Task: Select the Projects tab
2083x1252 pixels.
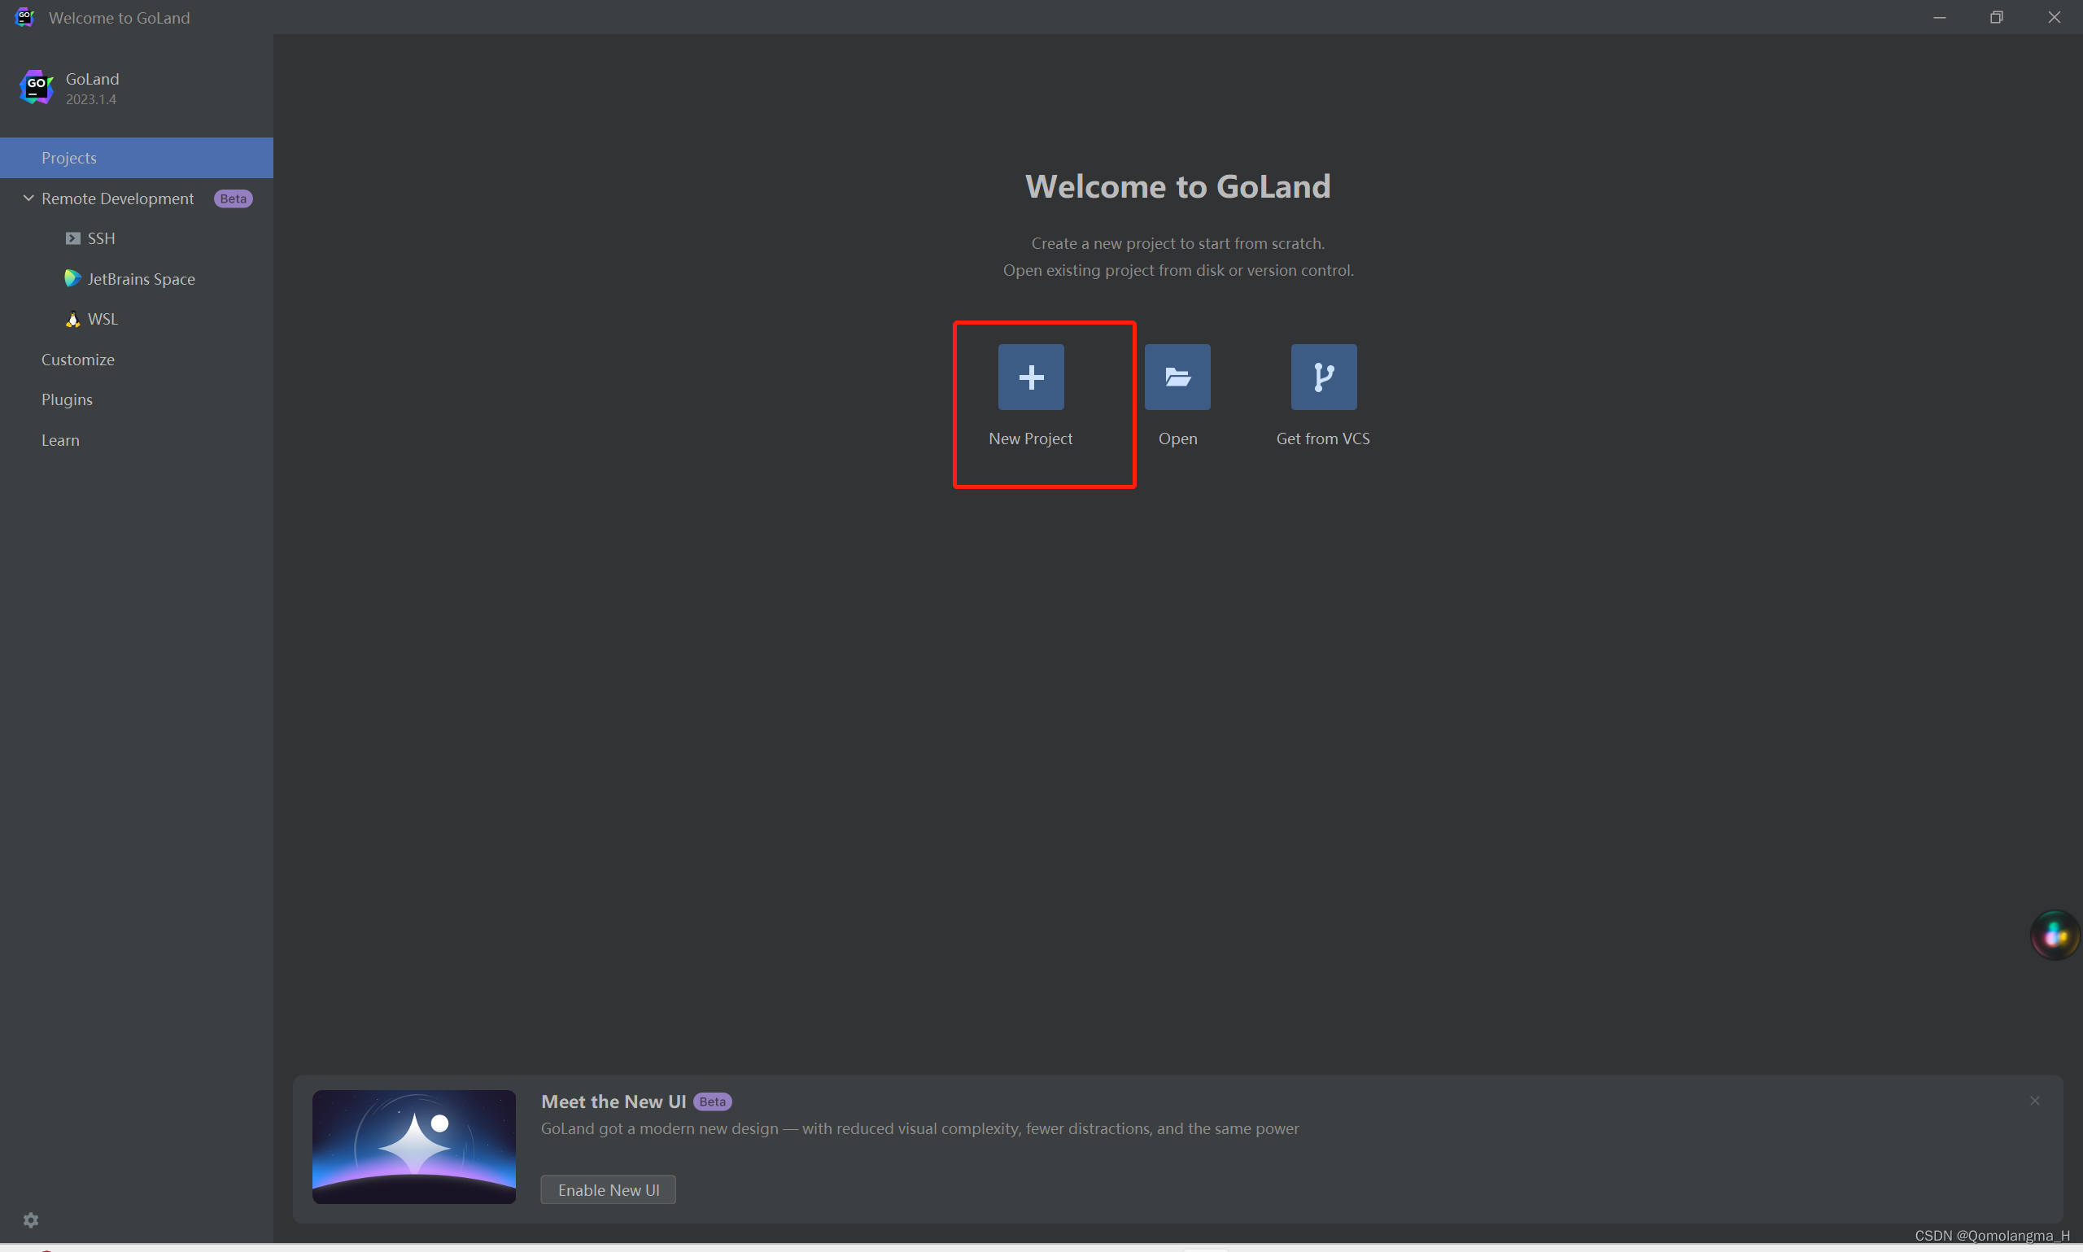Action: tap(69, 158)
